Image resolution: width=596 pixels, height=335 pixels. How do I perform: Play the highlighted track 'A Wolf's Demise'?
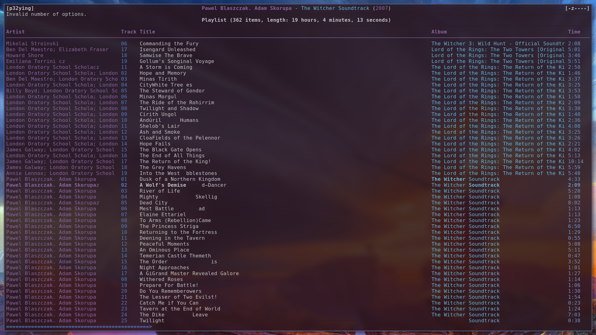(x=163, y=185)
